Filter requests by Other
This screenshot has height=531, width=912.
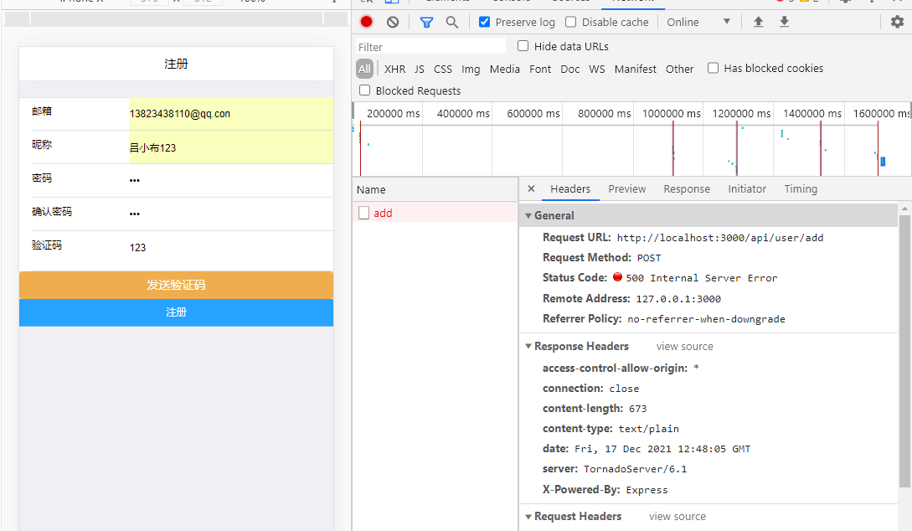coord(679,70)
